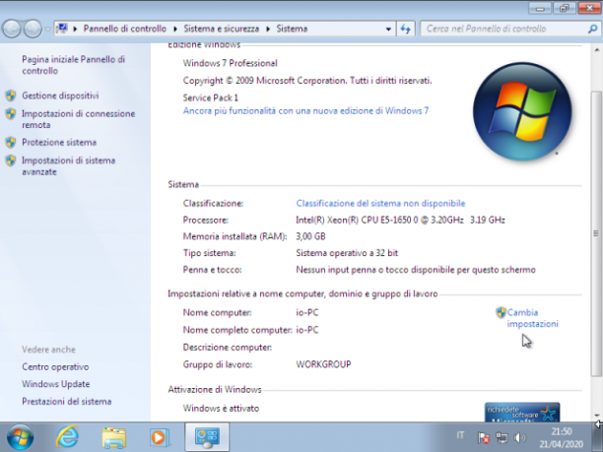Click Cambia impostazioni link
The height and width of the screenshot is (452, 603).
[x=533, y=318]
